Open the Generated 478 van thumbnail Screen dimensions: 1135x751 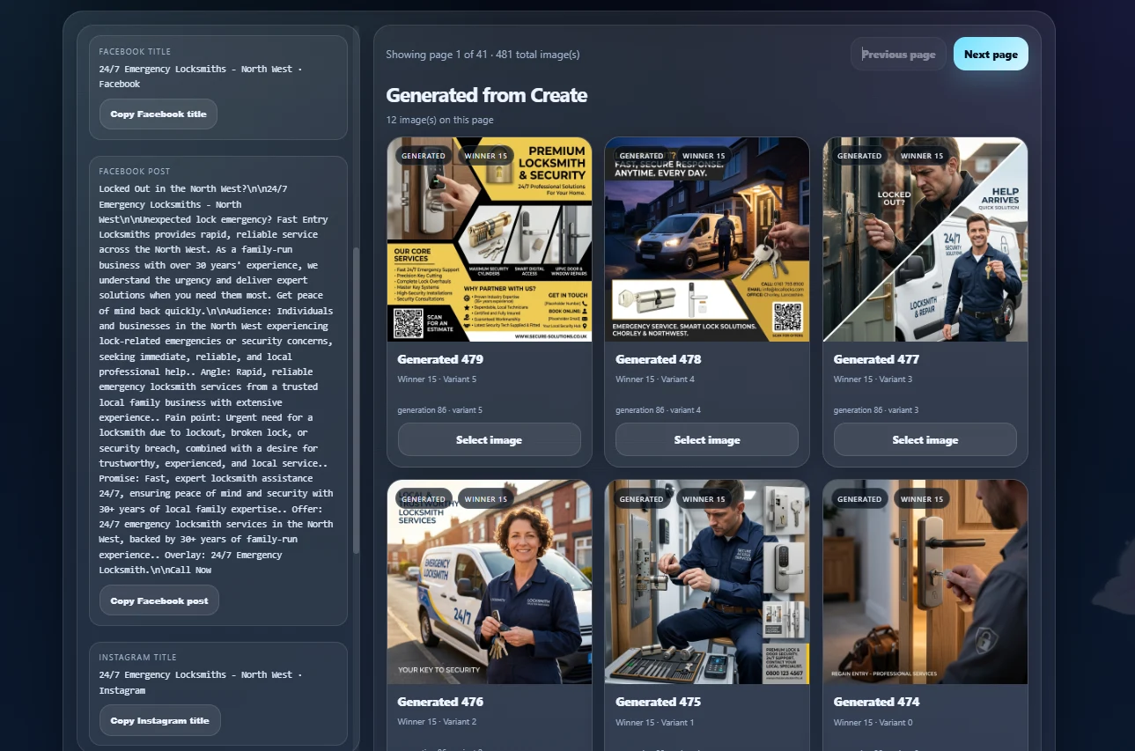click(707, 239)
